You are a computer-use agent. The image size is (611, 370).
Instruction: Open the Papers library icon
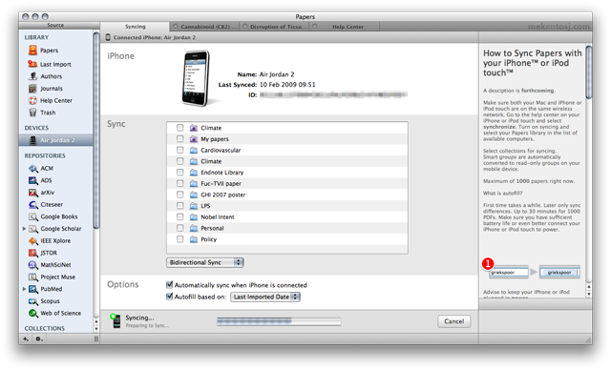[32, 51]
